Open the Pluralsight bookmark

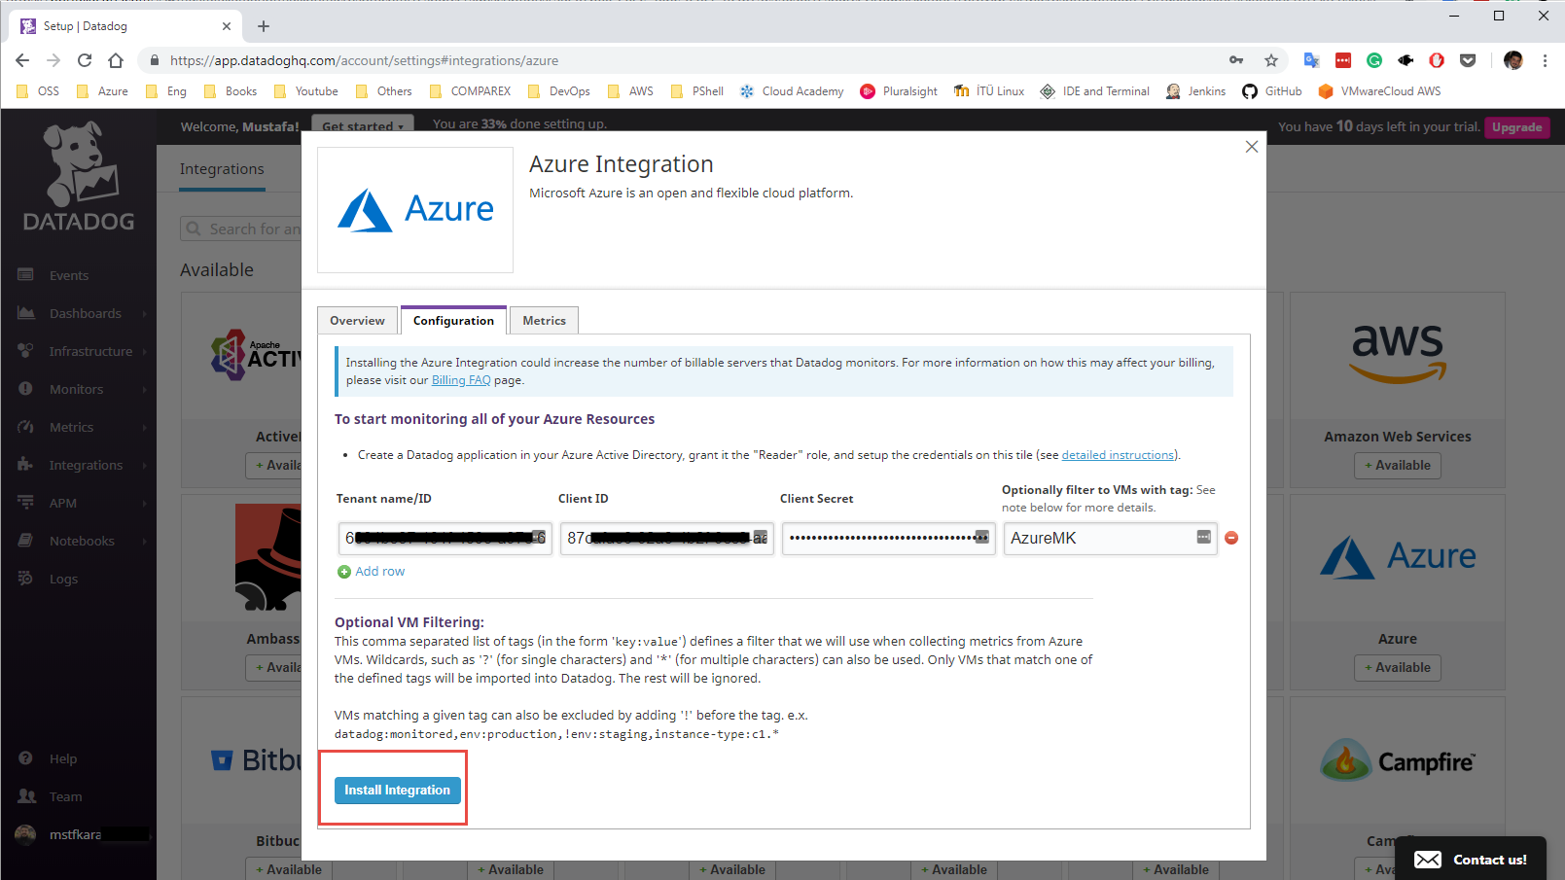[900, 91]
